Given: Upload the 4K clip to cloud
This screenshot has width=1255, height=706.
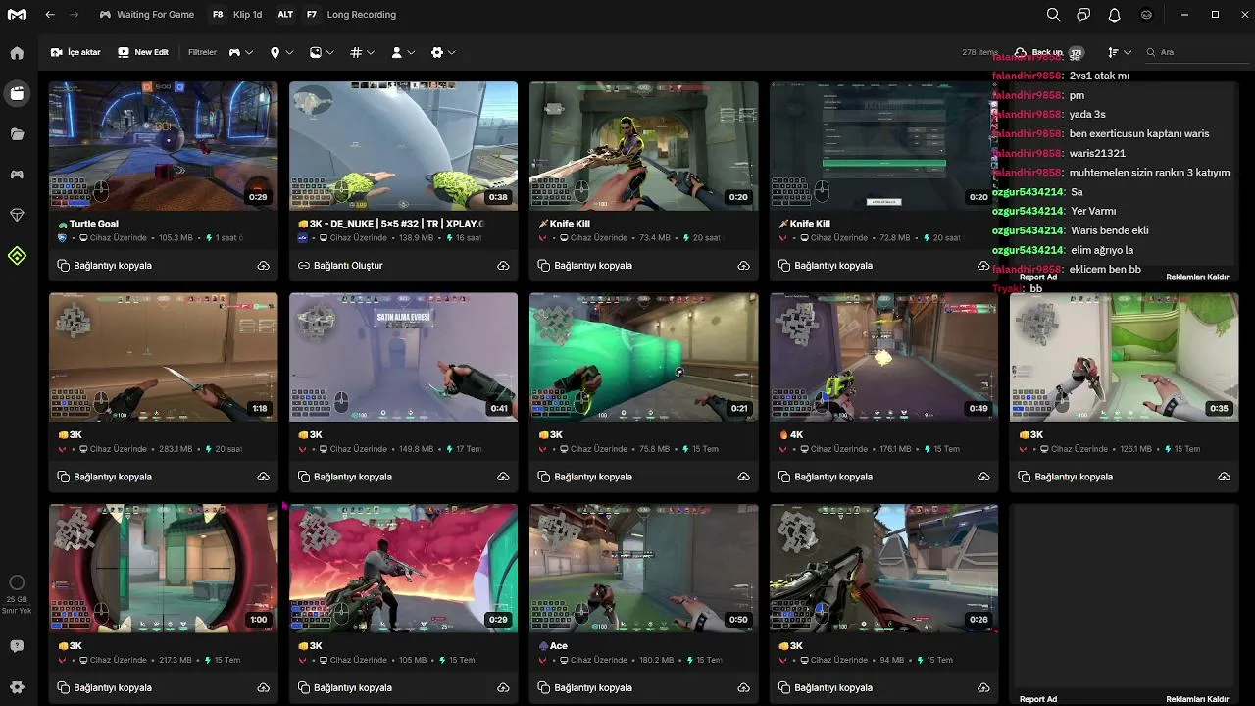Looking at the screenshot, I should click(983, 477).
